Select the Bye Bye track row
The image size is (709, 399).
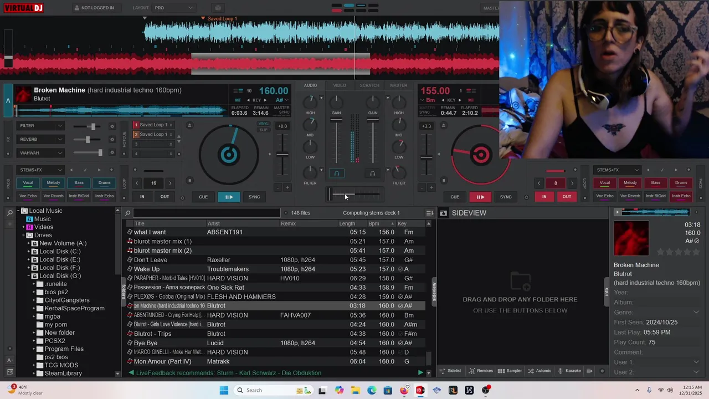(x=277, y=343)
